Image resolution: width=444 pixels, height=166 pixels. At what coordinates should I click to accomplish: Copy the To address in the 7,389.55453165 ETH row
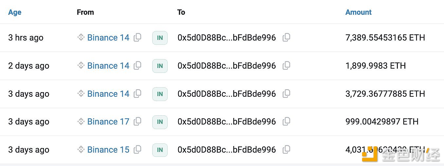coord(286,37)
